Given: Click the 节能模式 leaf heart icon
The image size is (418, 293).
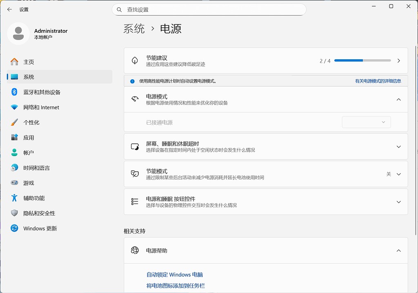Looking at the screenshot, I should [135, 174].
